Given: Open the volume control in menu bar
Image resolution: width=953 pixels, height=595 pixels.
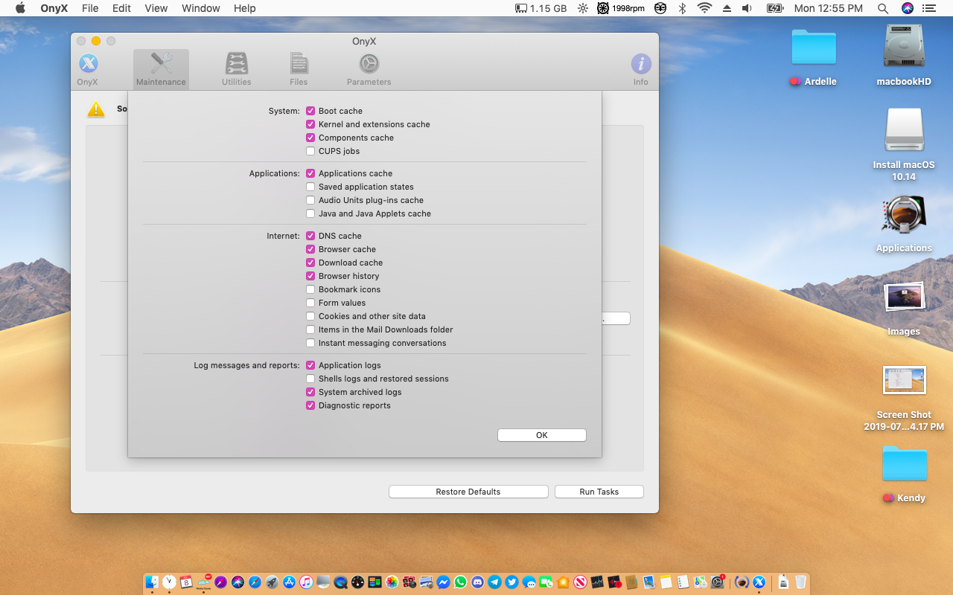Looking at the screenshot, I should tap(747, 8).
